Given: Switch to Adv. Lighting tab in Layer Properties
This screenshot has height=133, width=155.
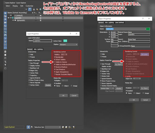Looking at the screenshot, I should [38, 49].
